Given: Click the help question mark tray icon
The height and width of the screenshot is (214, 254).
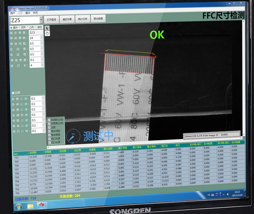Looking at the screenshot, I should (x=216, y=194).
